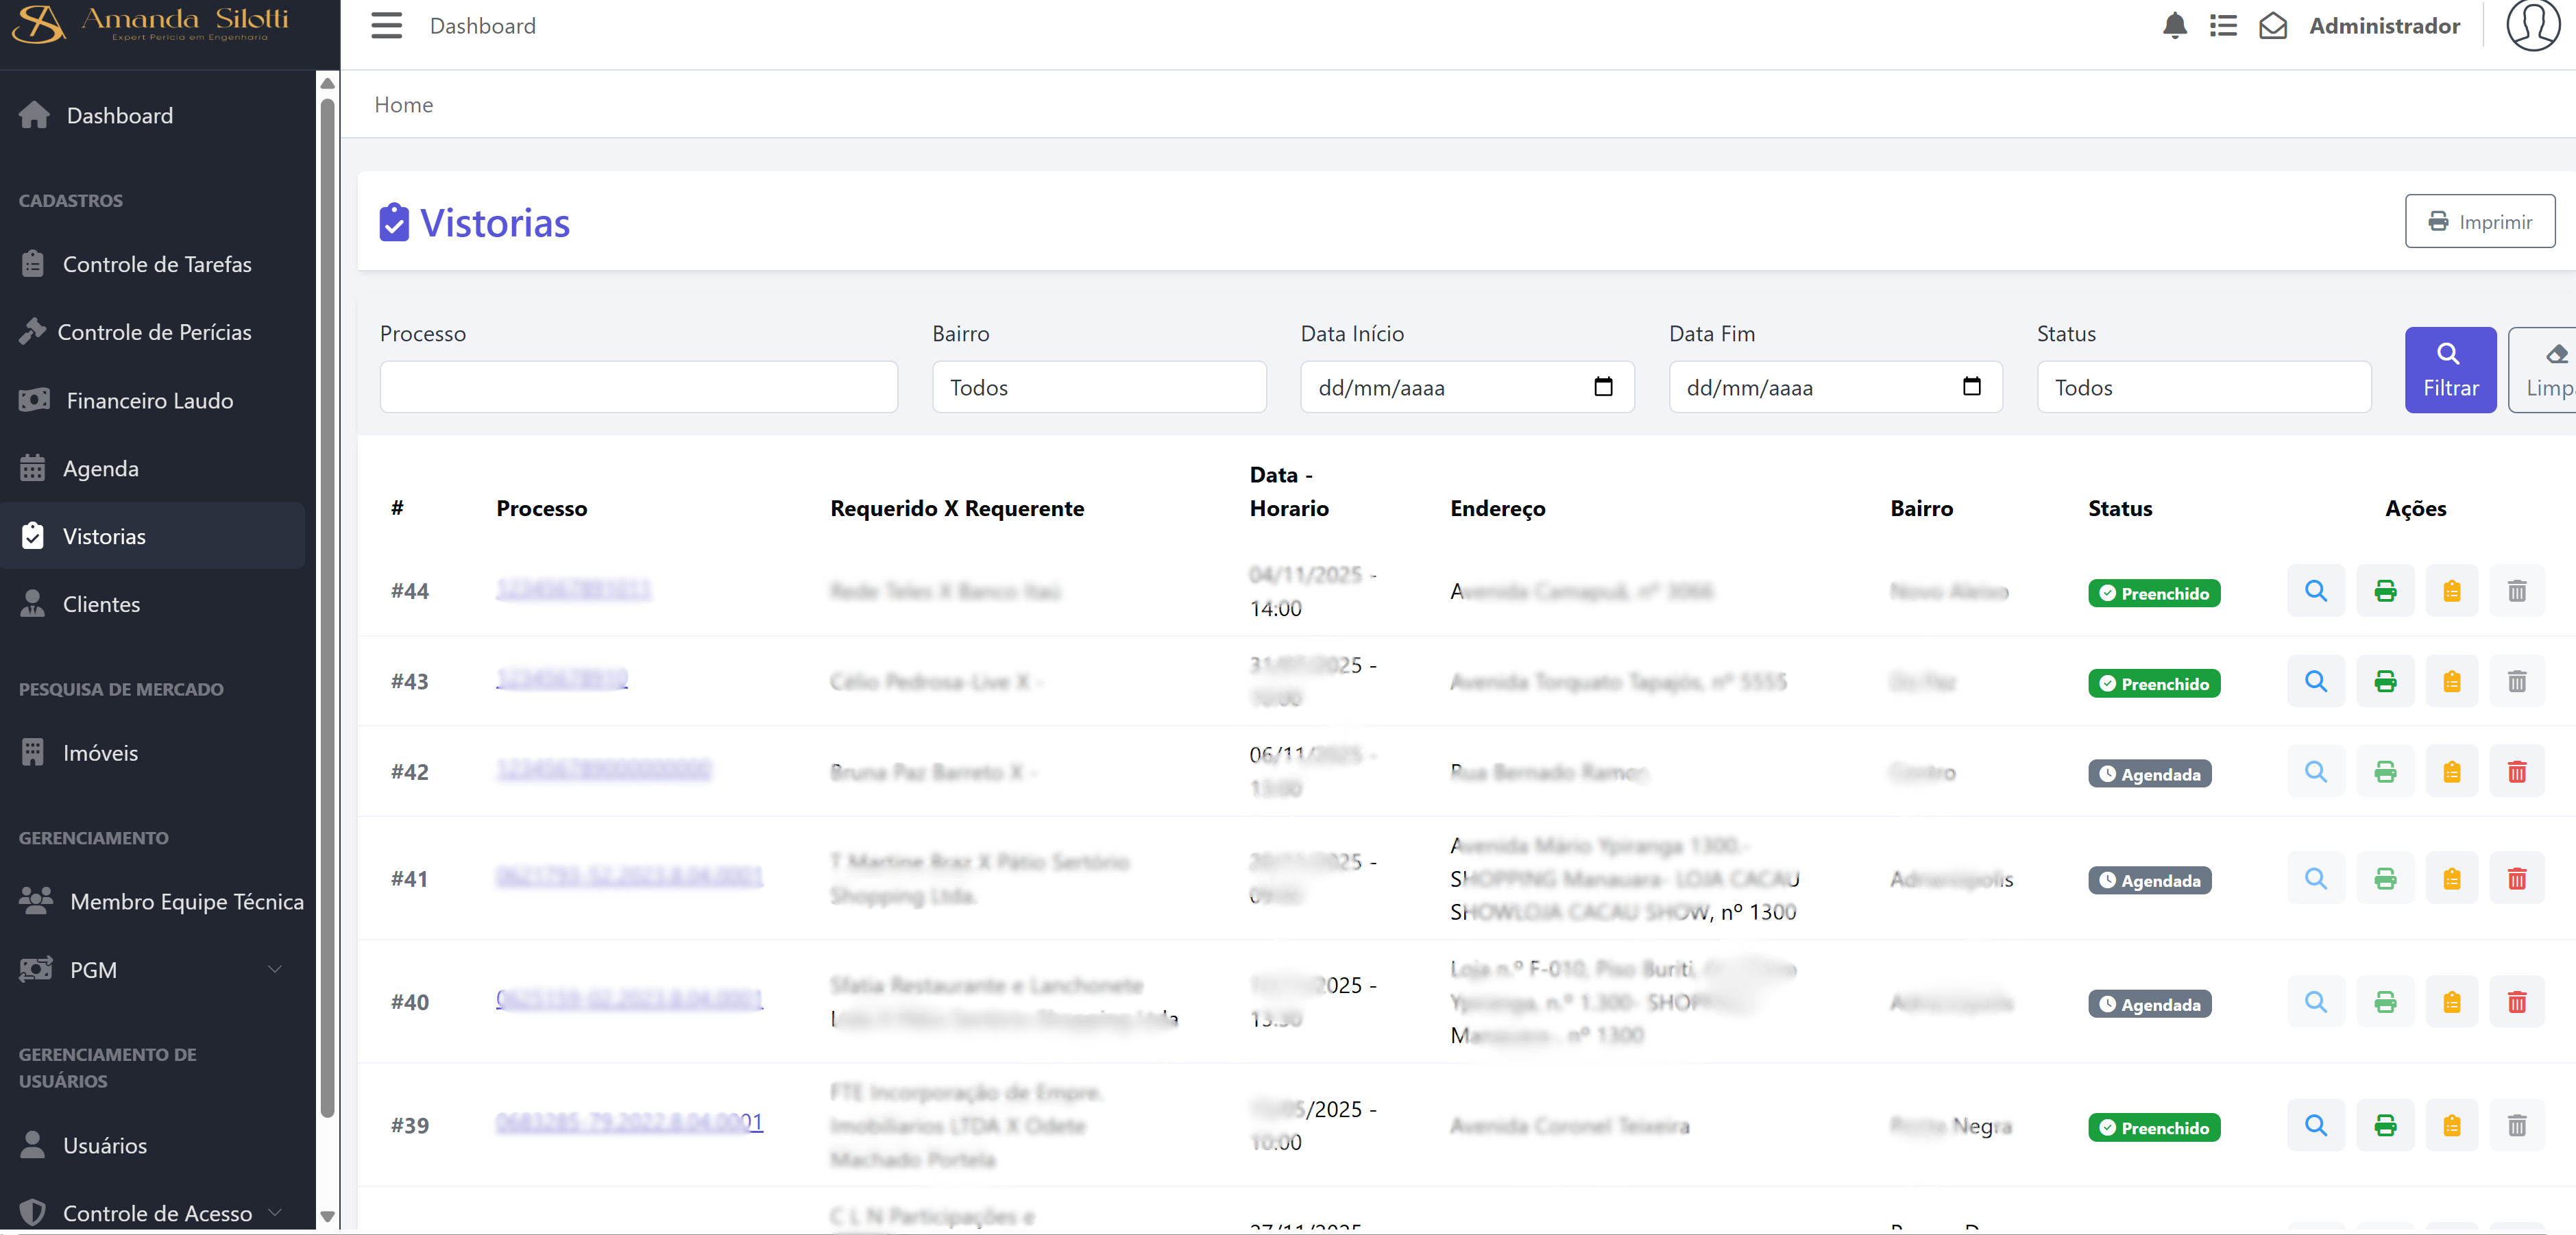Click orange clipboard icon for row #42
Viewport: 2576px width, 1235px height.
click(2451, 772)
